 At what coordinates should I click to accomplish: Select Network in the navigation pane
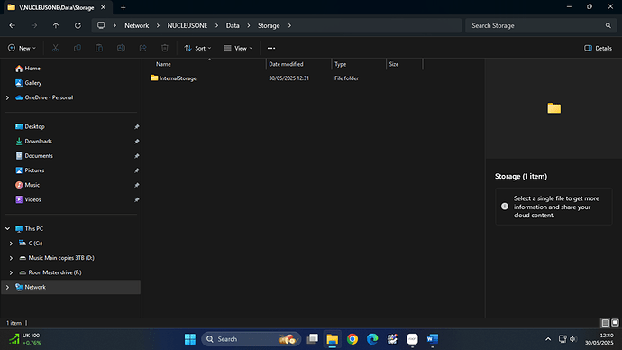[x=70, y=287]
